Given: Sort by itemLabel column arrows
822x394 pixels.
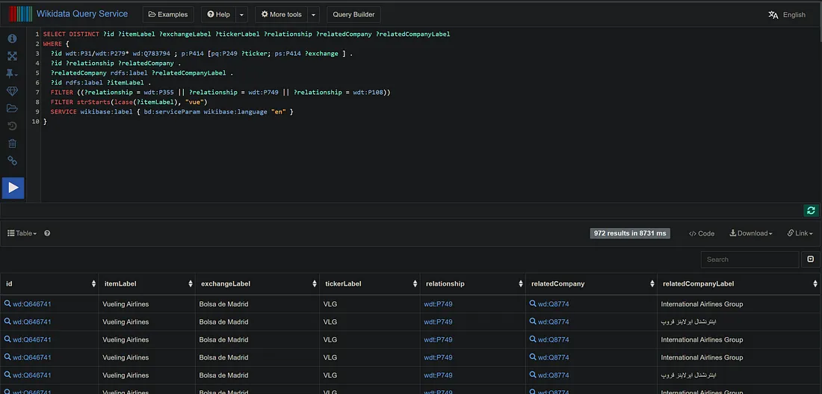Looking at the screenshot, I should pyautogui.click(x=191, y=284).
